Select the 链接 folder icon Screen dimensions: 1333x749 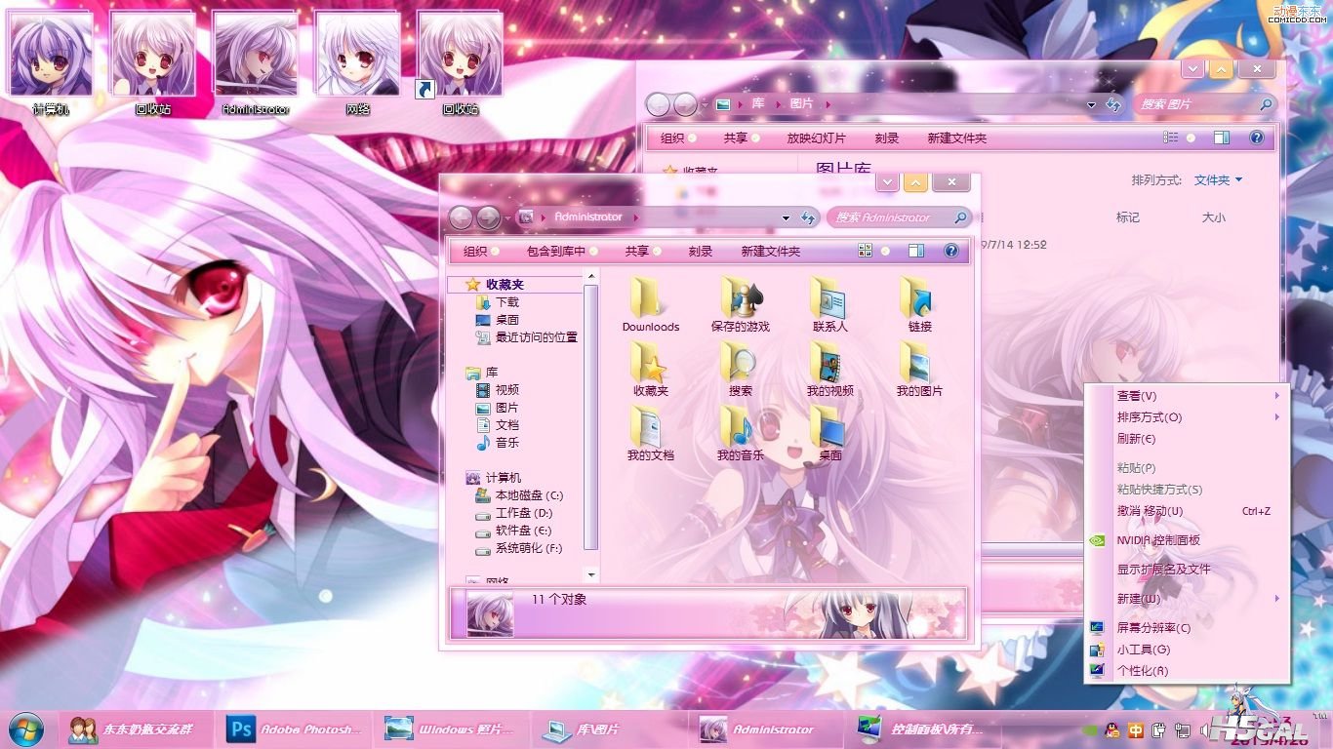coord(919,303)
